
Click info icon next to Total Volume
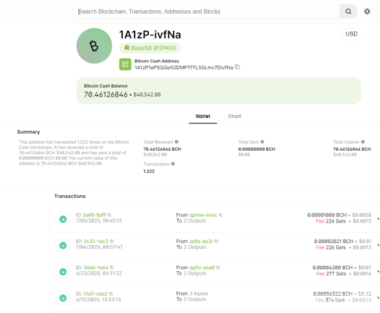click(x=363, y=142)
